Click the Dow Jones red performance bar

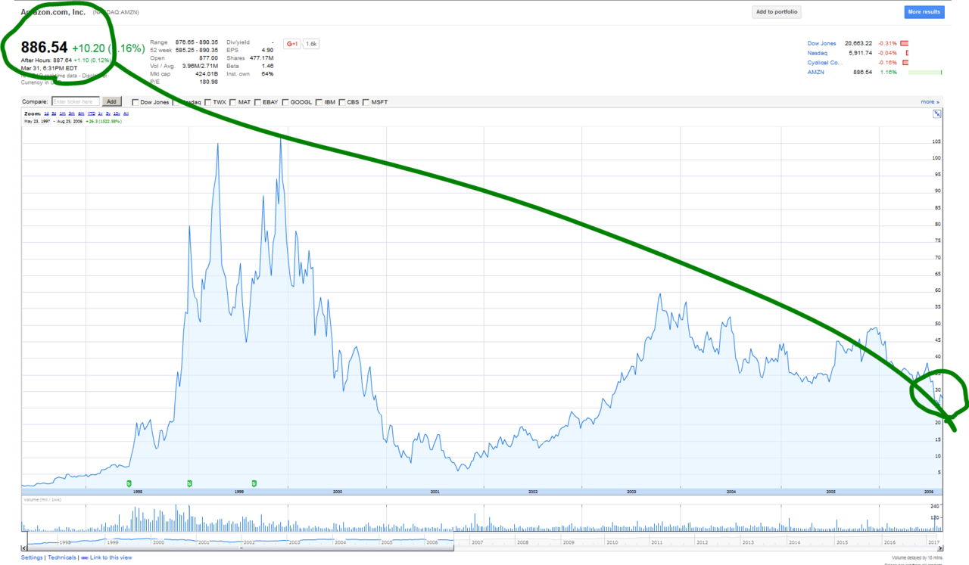(x=904, y=43)
